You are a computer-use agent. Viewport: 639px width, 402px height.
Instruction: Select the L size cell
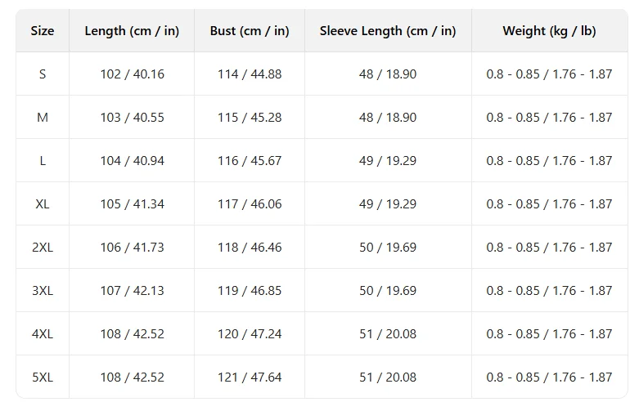pos(43,161)
